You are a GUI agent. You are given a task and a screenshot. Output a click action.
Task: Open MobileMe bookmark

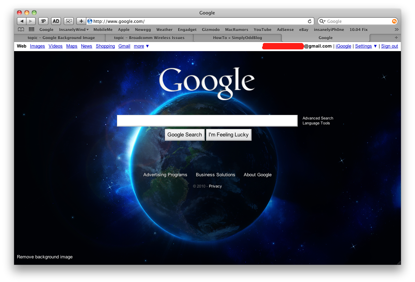click(x=103, y=30)
